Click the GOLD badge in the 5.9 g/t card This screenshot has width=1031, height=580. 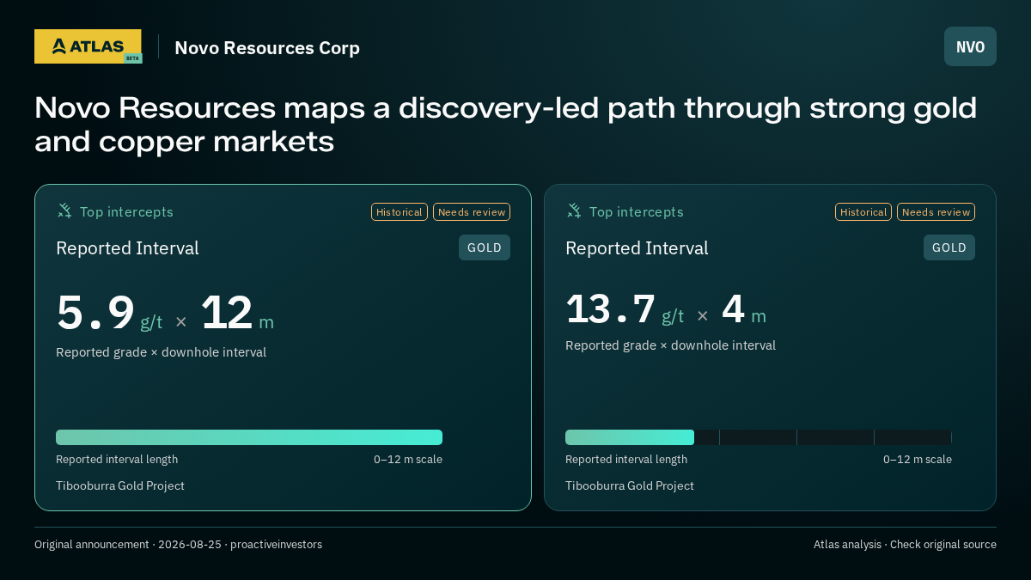point(485,247)
